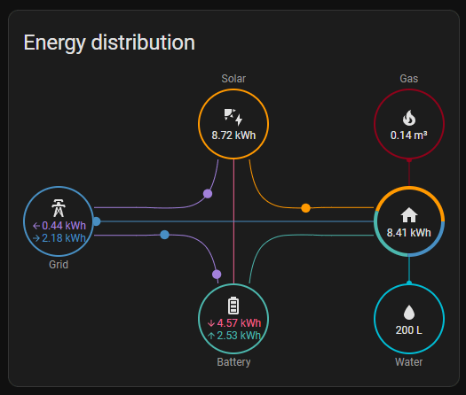The image size is (466, 395).
Task: Open the 200 L water reading
Action: click(x=409, y=330)
